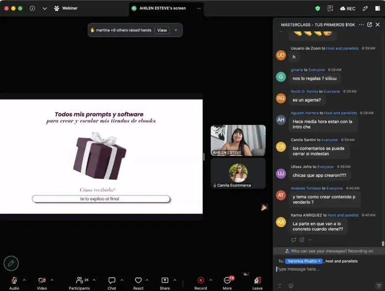Click the green encryption shield icon
This screenshot has height=291, width=385.
coord(318,8)
